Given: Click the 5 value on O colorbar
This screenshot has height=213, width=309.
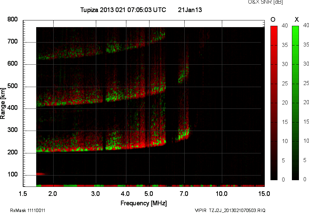Looking at the screenshot, I should pos(283,161).
